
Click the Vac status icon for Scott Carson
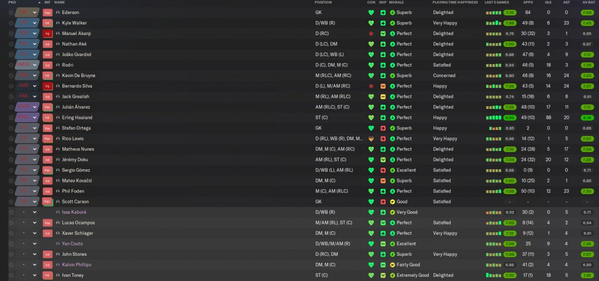(47, 202)
